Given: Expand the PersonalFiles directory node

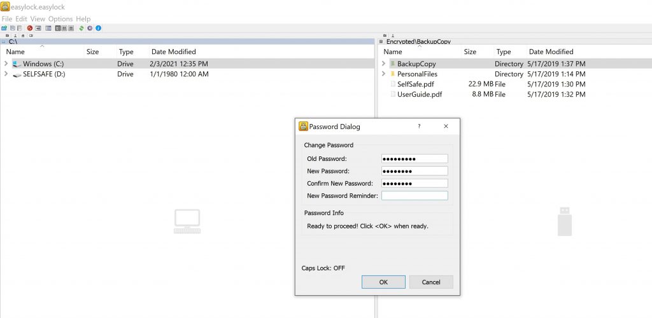Looking at the screenshot, I should (383, 74).
